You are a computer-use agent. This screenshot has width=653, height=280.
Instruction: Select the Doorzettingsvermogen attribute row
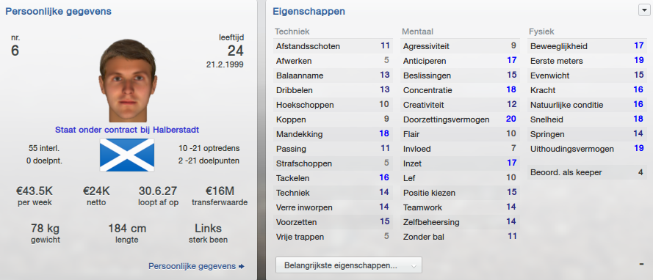(460, 119)
